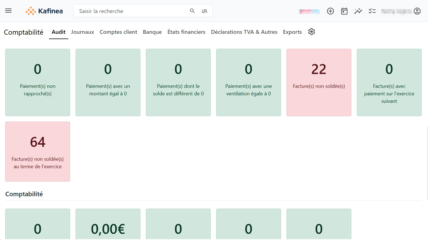The image size is (428, 240).
Task: Open the Déclarations TVA & Autres tab
Action: (x=244, y=32)
